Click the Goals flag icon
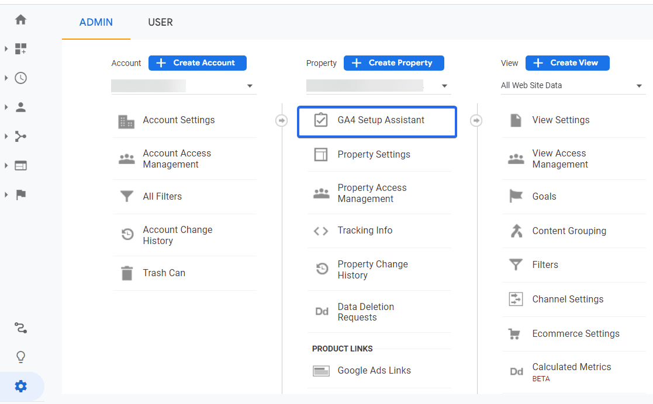Image resolution: width=653 pixels, height=404 pixels. 516,196
